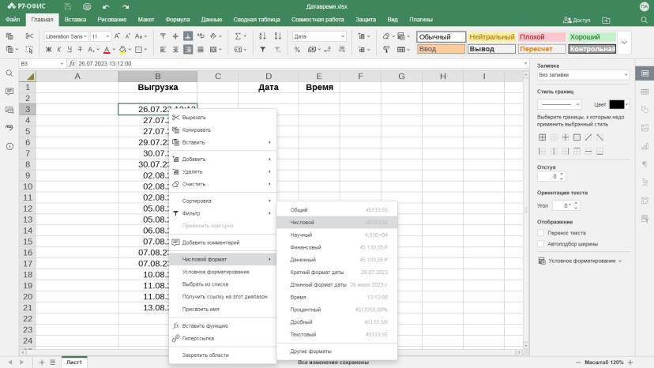
Task: Enable Перенос текста checkbox
Action: [541, 233]
